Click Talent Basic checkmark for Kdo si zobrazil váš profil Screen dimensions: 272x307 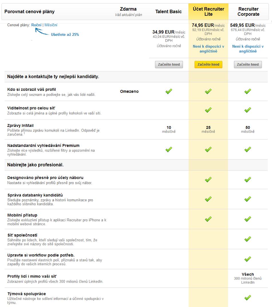169,91
